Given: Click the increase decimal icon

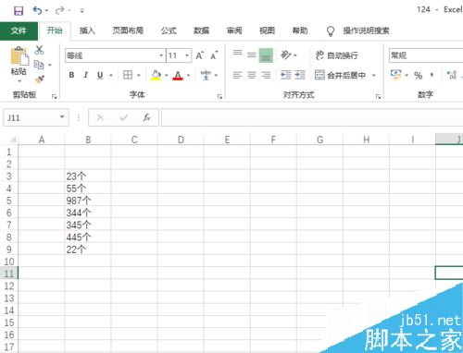Looking at the screenshot, I should pyautogui.click(x=452, y=75).
